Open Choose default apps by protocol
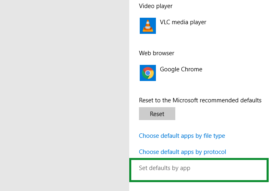This screenshot has height=191, width=269. pyautogui.click(x=183, y=152)
